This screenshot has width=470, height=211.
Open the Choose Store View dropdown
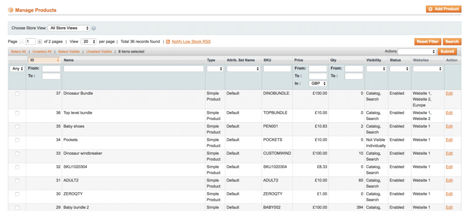tap(69, 28)
